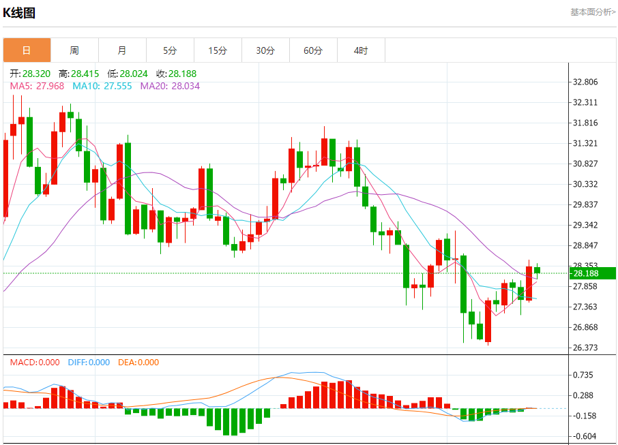Open the 60分 interval tab

313,50
